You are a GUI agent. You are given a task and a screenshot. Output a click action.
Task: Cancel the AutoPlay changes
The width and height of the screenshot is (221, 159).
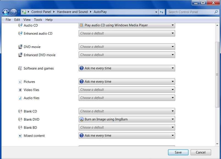tap(201, 152)
